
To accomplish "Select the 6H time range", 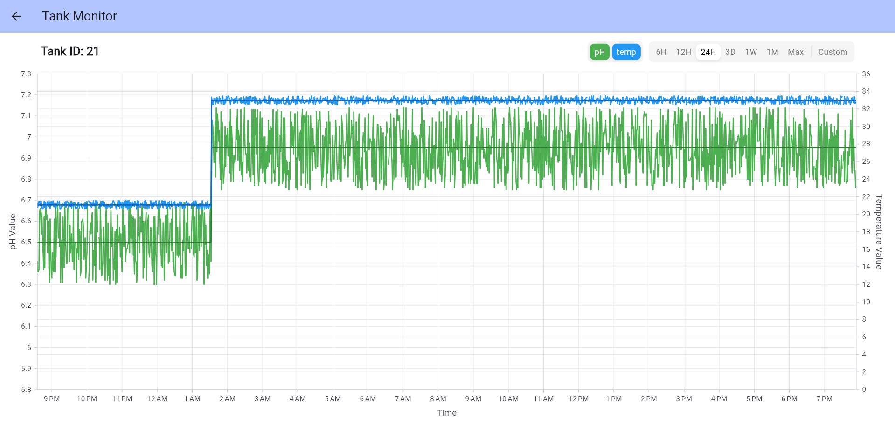I will pyautogui.click(x=661, y=52).
